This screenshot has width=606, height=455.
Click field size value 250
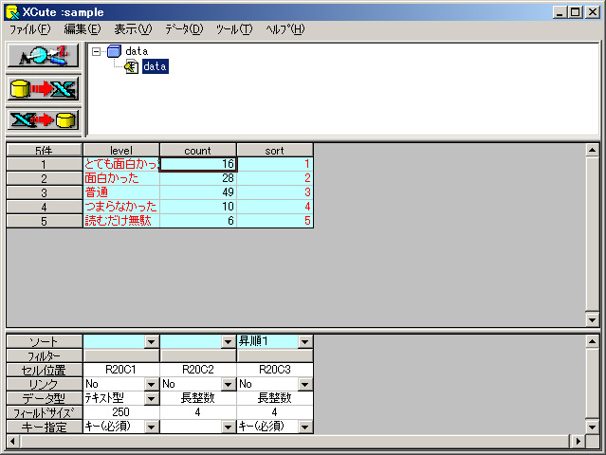(121, 412)
